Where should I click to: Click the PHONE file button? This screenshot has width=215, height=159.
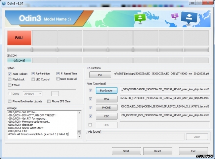(106, 107)
